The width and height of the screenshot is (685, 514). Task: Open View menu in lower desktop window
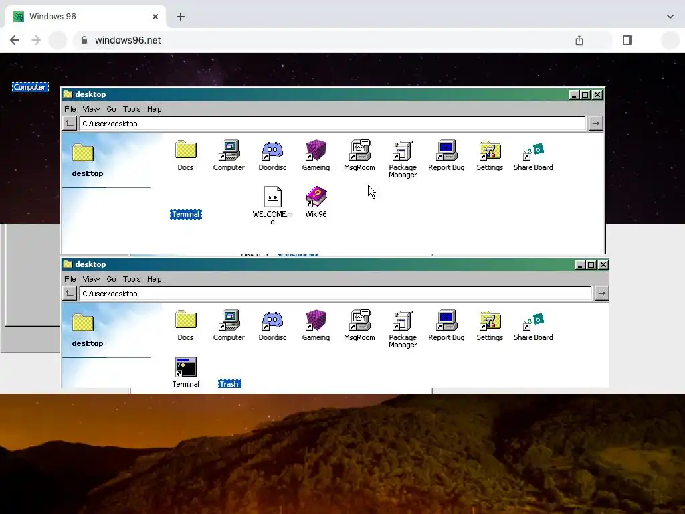pyautogui.click(x=91, y=279)
